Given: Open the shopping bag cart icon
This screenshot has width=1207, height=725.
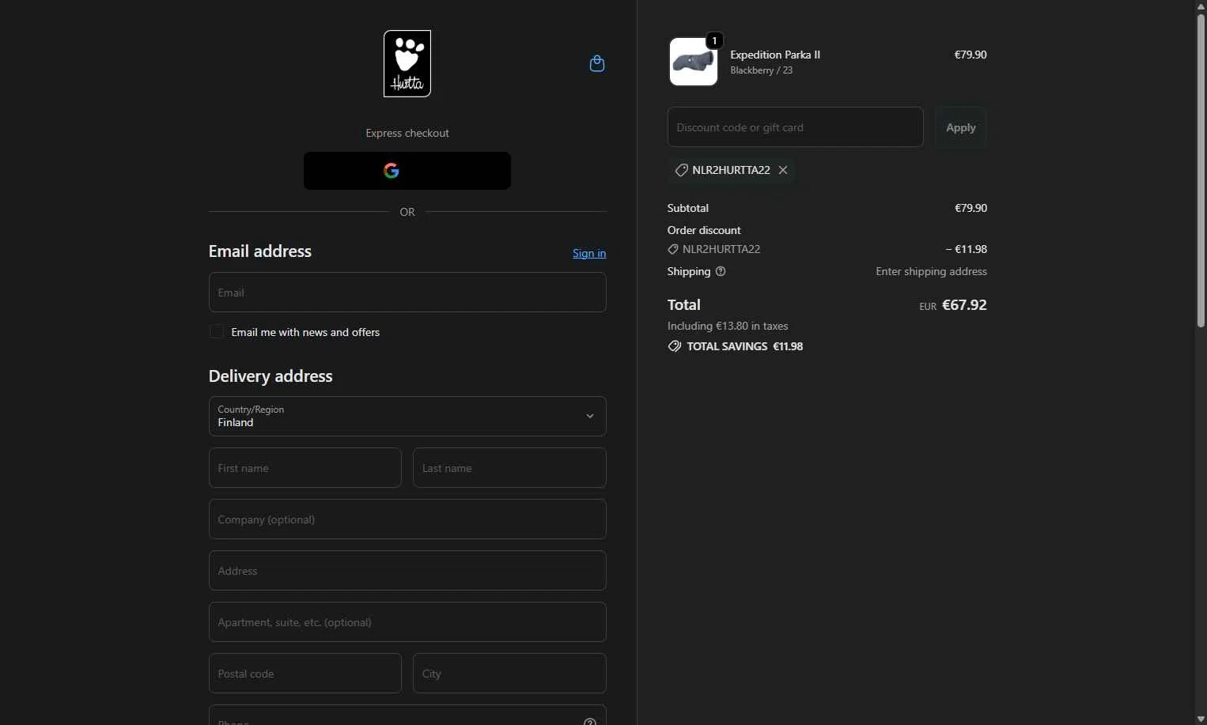Looking at the screenshot, I should tap(597, 63).
